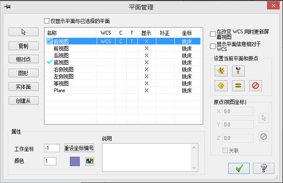Click the 铣床 cell in 等视图 row
This screenshot has width=283, height=183.
[x=187, y=83]
